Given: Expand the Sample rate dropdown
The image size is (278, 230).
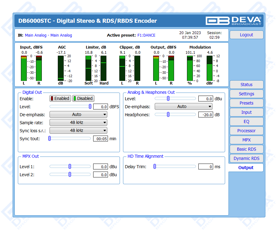Looking at the screenshot, I should 78,122.
